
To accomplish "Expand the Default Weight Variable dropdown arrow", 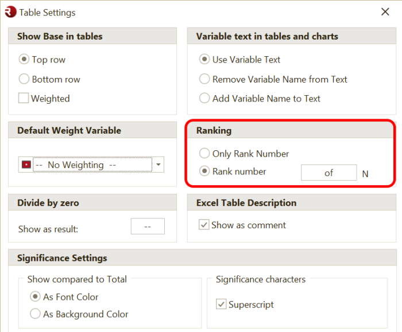I will pyautogui.click(x=158, y=165).
